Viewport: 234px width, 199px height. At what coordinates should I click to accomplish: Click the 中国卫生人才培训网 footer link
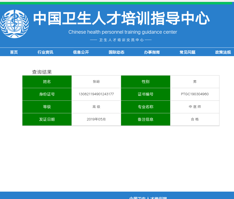point(148,198)
